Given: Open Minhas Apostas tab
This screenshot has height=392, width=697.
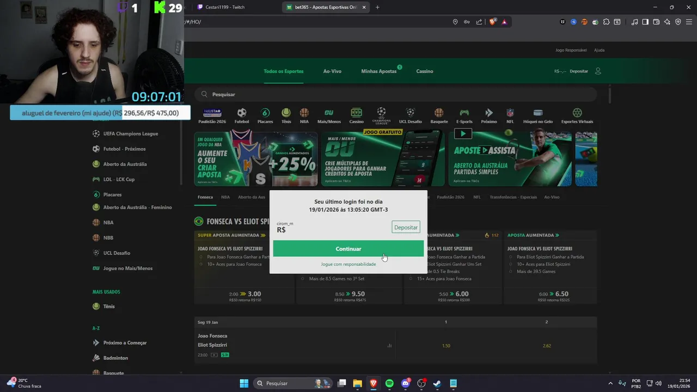Looking at the screenshot, I should pyautogui.click(x=378, y=71).
